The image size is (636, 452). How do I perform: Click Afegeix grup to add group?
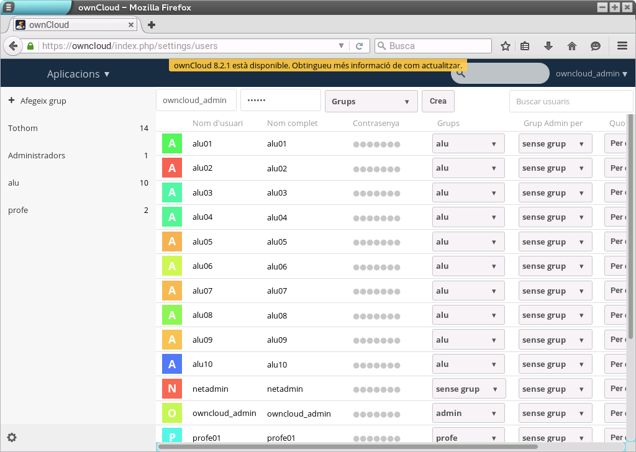[37, 101]
